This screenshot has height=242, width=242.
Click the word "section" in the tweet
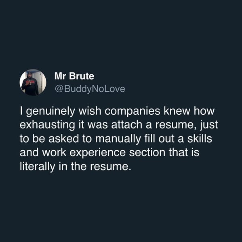147,152
